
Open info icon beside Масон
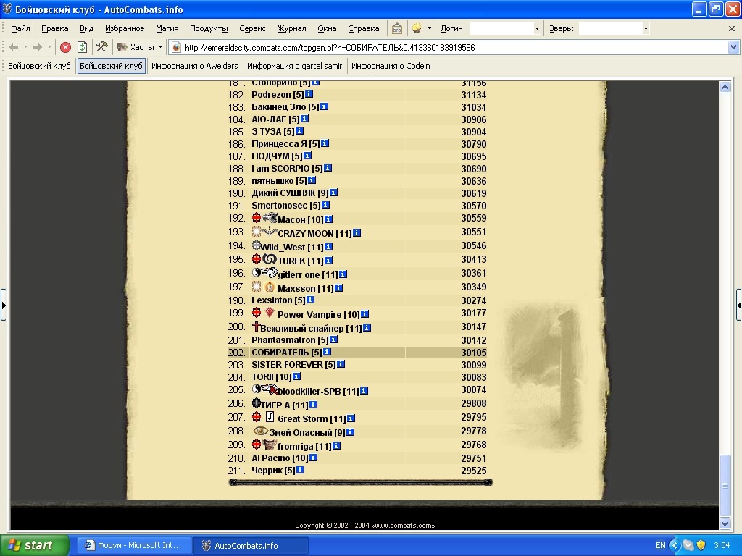pyautogui.click(x=329, y=219)
